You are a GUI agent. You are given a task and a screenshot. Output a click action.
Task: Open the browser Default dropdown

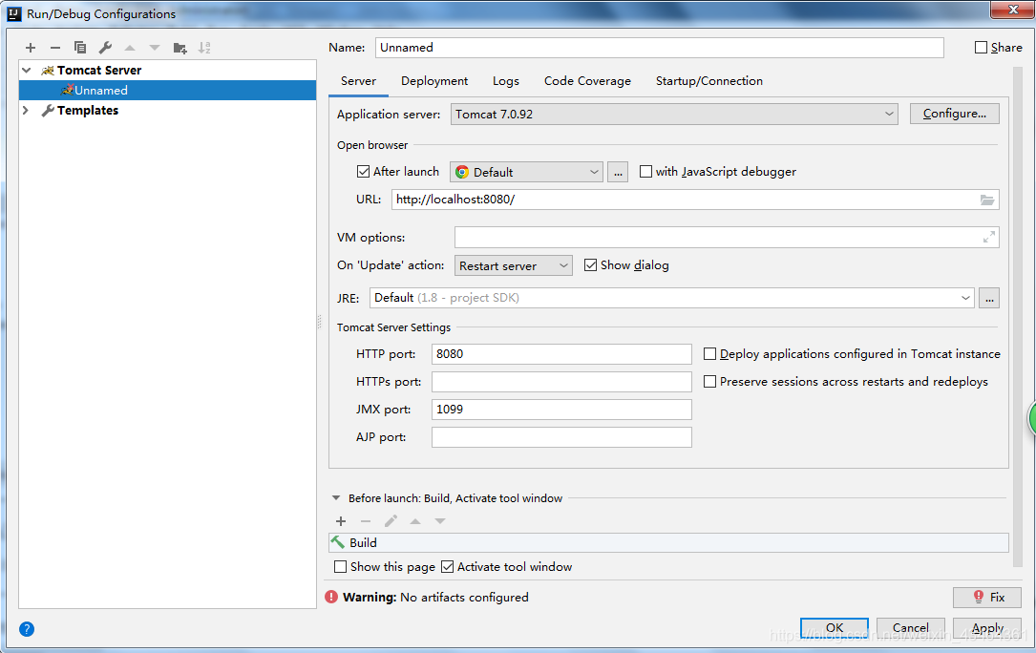coord(526,172)
